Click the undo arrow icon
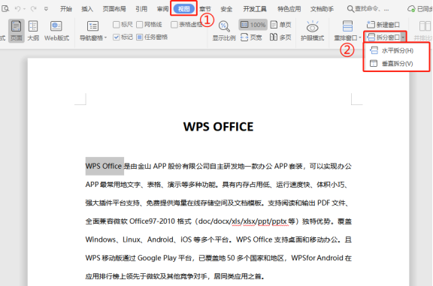 [17, 9]
